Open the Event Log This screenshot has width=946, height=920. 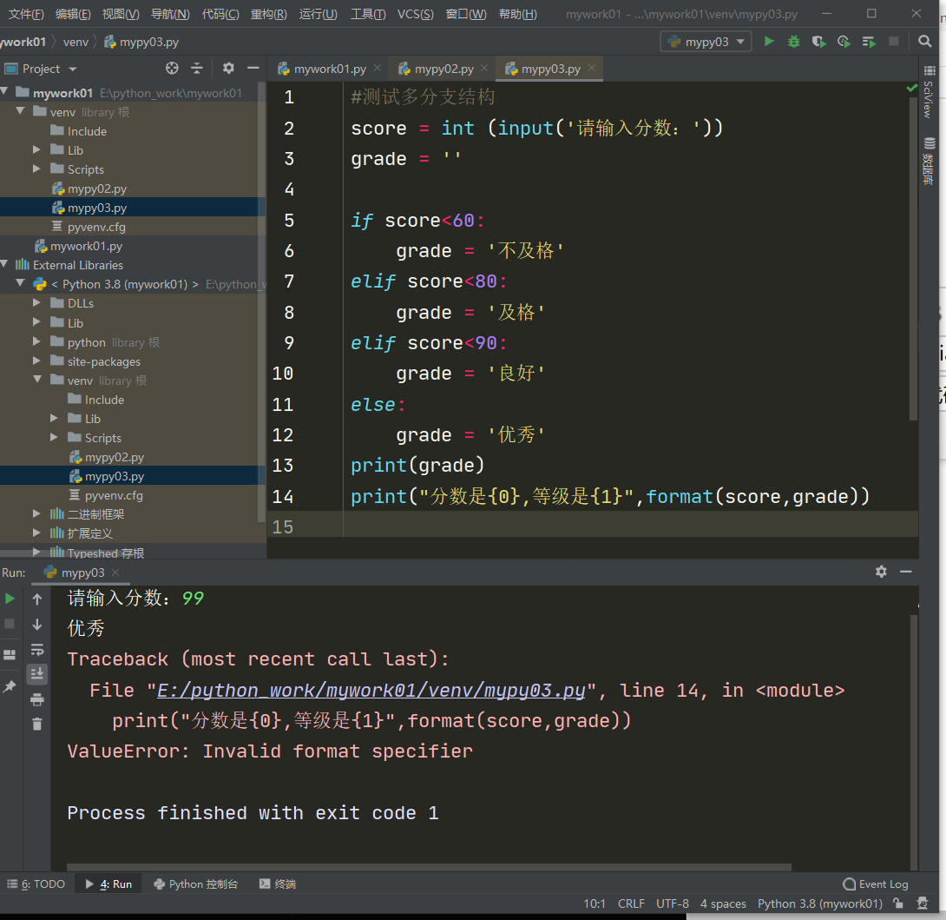point(876,884)
